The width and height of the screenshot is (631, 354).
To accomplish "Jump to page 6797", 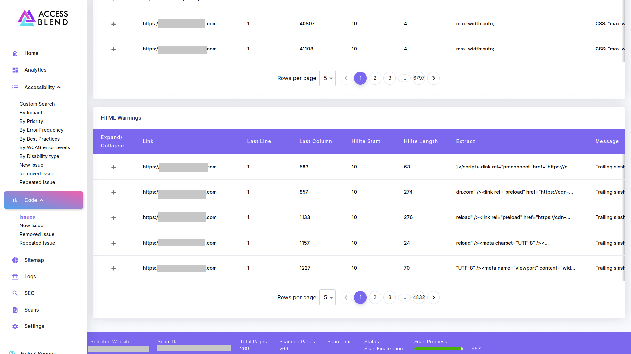I will [419, 78].
